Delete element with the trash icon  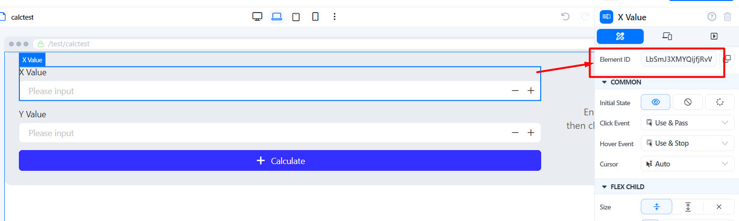(x=727, y=17)
